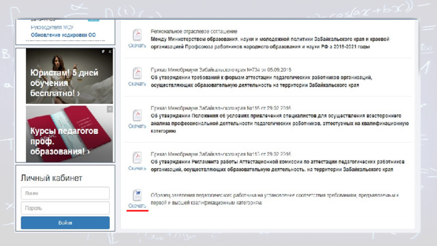437x246 pixels.
Task: Click PDF icon for Приказ №116
Action: coord(137,115)
